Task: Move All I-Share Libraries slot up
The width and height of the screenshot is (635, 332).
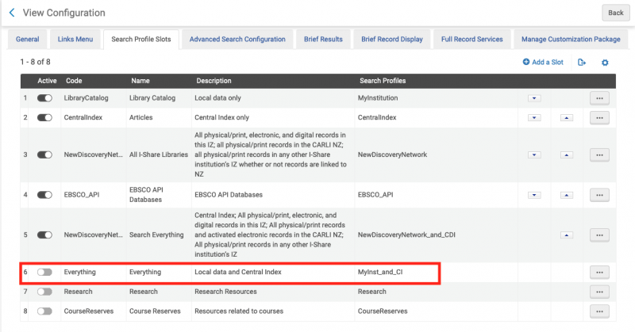Action: pyautogui.click(x=567, y=155)
